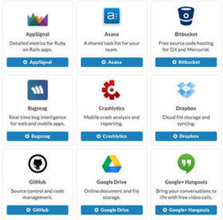Image resolution: width=223 pixels, height=220 pixels.
Task: Select the green Google+ Hangouts logo
Action: [x=186, y=163]
